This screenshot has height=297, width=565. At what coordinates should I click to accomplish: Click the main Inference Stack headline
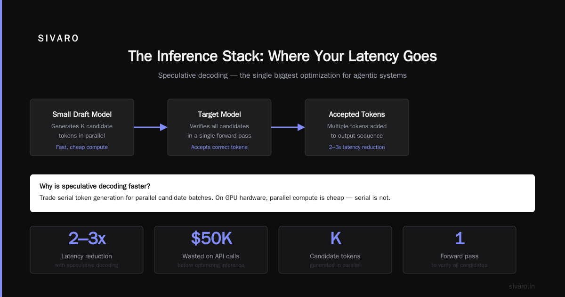[x=282, y=56]
